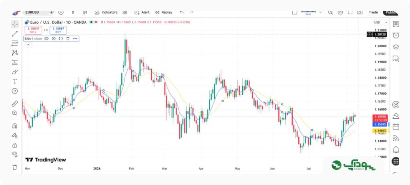Enter fullscreen mode
Viewport: 410px width, 185px height.
point(350,12)
